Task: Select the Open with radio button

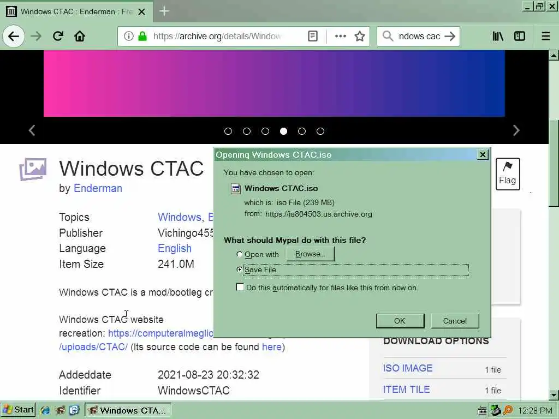Action: [x=240, y=254]
